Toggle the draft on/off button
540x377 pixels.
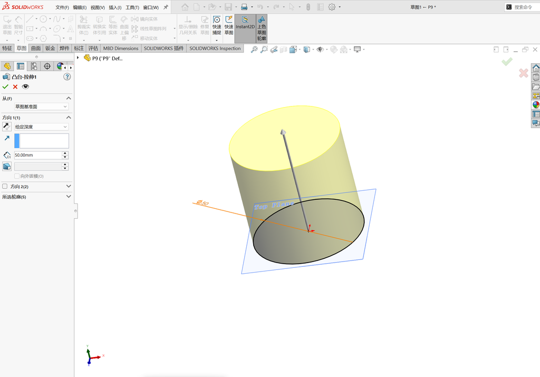[x=7, y=166]
